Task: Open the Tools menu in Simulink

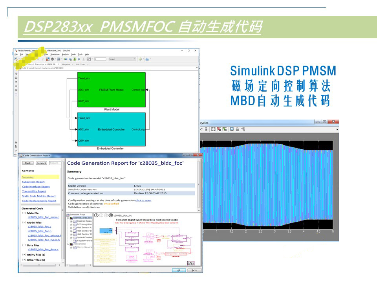Action: (80, 54)
